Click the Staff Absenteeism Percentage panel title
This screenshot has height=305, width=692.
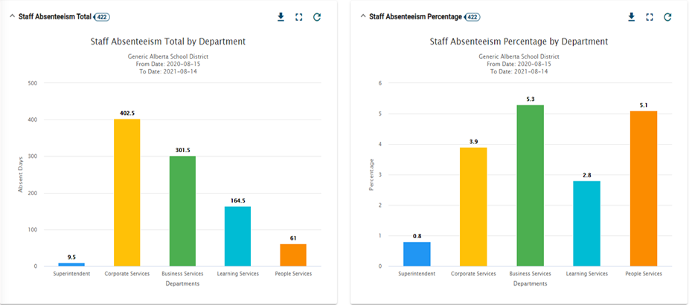pyautogui.click(x=414, y=16)
